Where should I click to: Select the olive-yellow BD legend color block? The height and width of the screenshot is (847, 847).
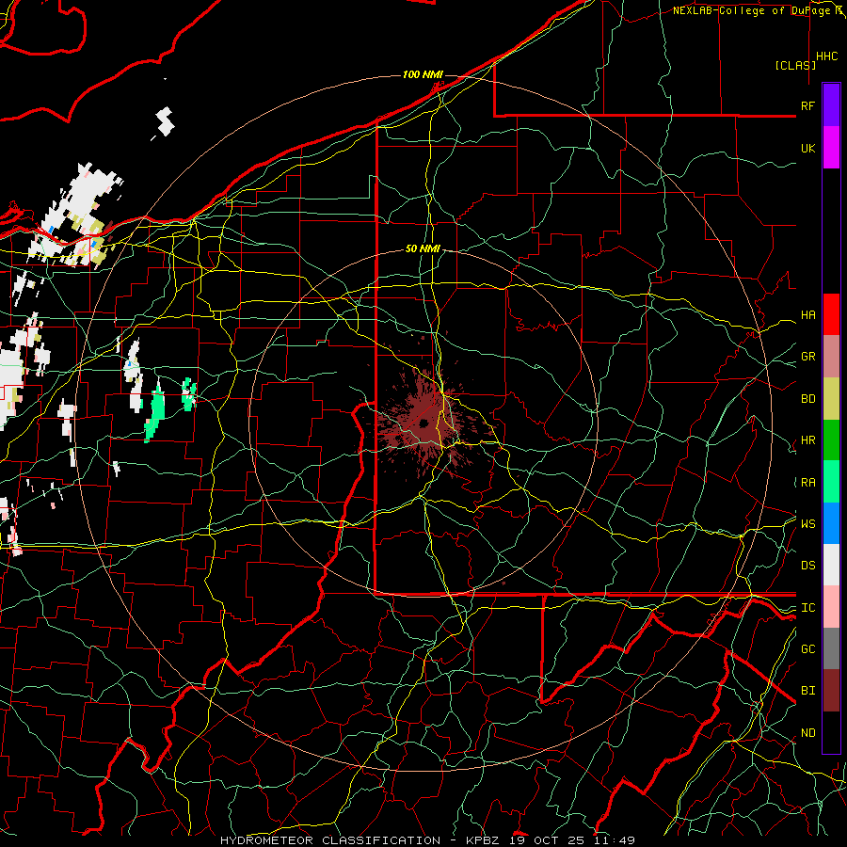pyautogui.click(x=831, y=399)
